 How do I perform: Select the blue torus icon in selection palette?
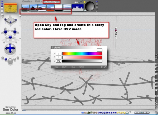pyautogui.click(x=102, y=113)
